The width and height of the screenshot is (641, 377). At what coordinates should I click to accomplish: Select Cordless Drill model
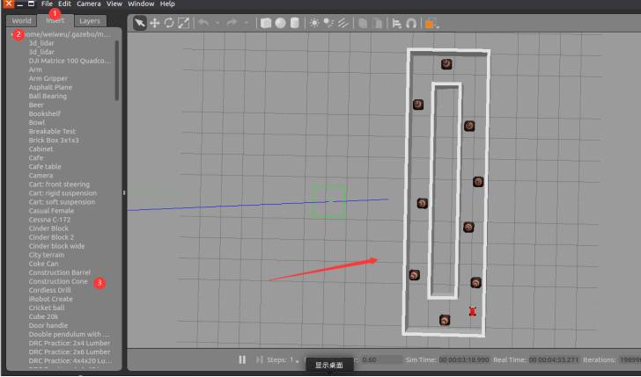(x=49, y=291)
